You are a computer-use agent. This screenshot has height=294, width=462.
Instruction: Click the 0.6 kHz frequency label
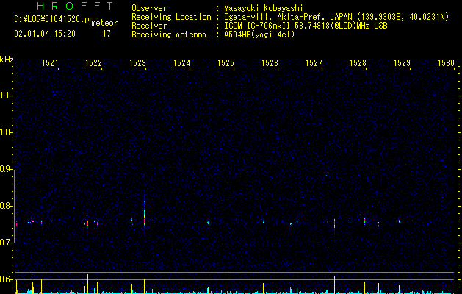(6, 279)
